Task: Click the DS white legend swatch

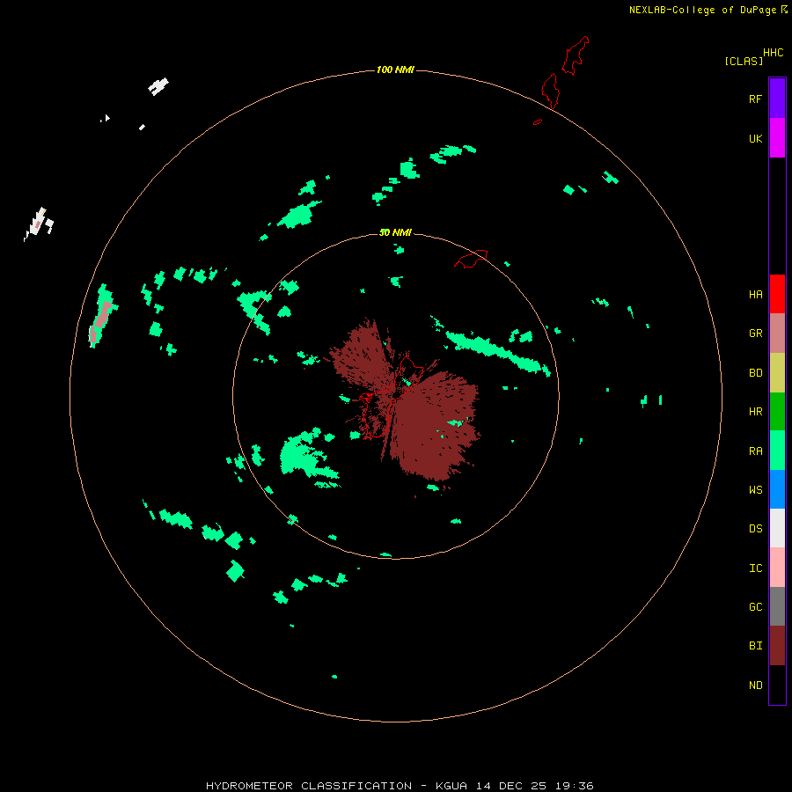Action: pyautogui.click(x=777, y=528)
